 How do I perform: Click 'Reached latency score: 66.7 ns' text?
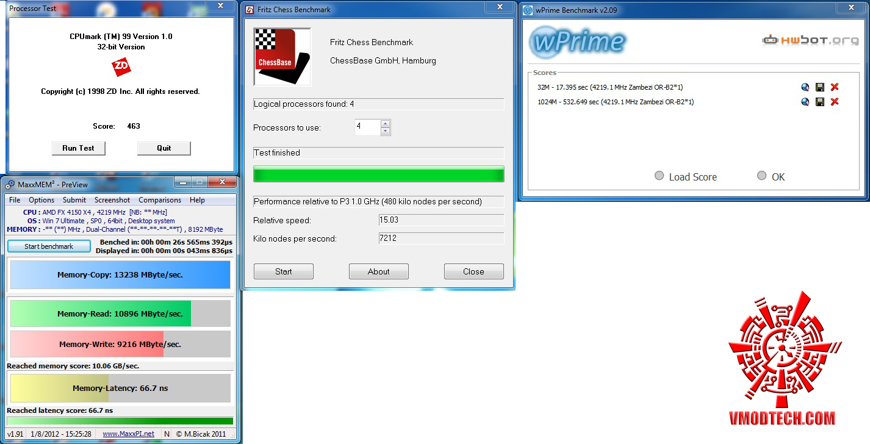point(60,410)
